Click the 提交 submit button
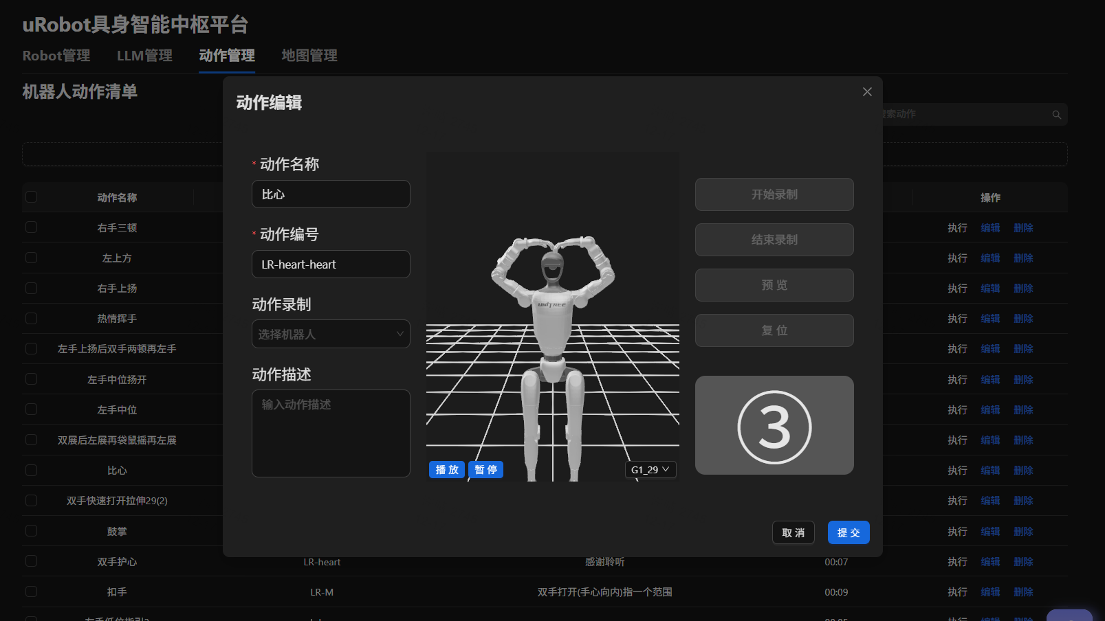The image size is (1105, 621). coord(849,533)
